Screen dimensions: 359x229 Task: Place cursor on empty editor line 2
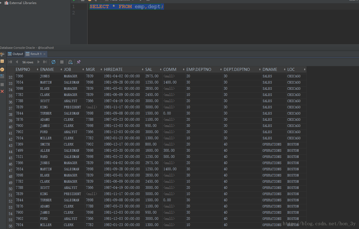223,13
